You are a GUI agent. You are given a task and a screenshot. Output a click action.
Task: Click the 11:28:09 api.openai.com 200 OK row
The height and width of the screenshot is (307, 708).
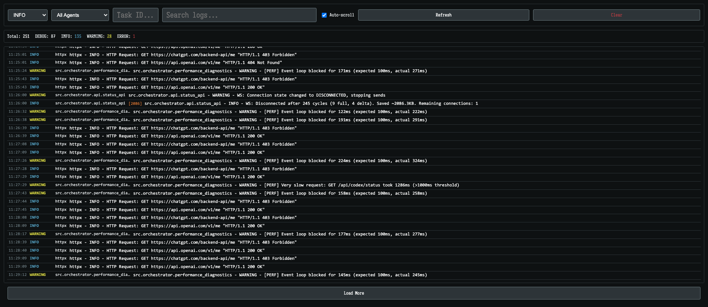[354, 226]
